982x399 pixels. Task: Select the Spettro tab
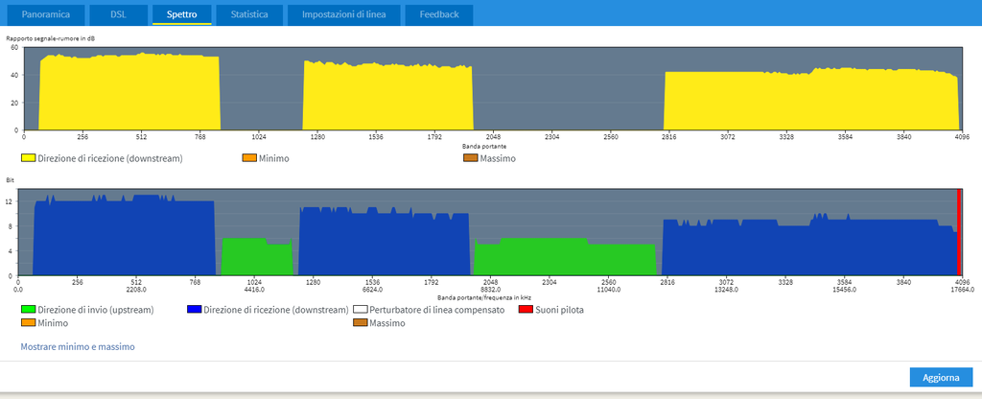pyautogui.click(x=181, y=14)
